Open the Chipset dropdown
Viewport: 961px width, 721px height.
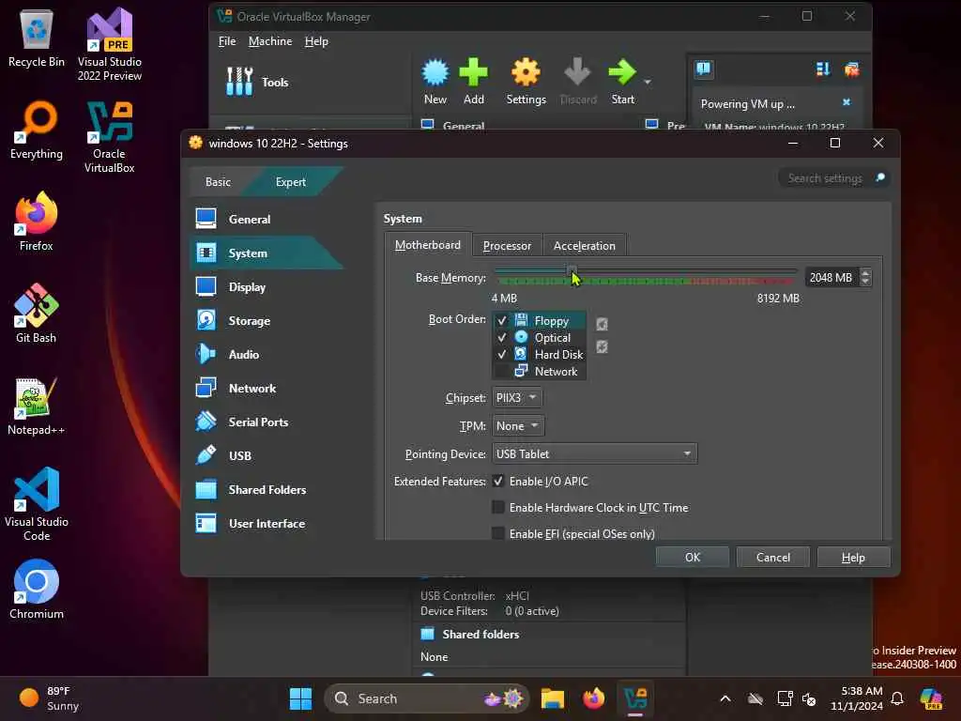517,397
